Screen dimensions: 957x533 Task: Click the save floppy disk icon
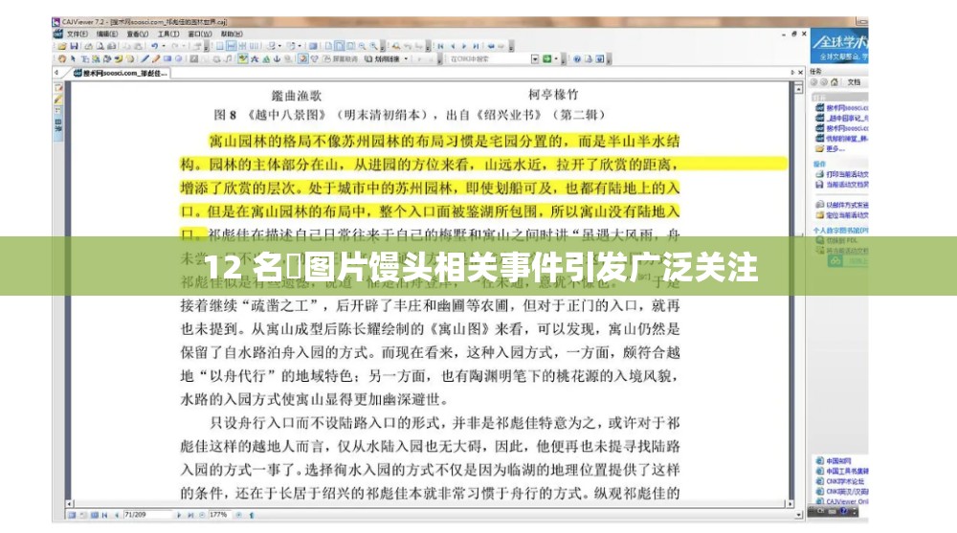[x=74, y=46]
